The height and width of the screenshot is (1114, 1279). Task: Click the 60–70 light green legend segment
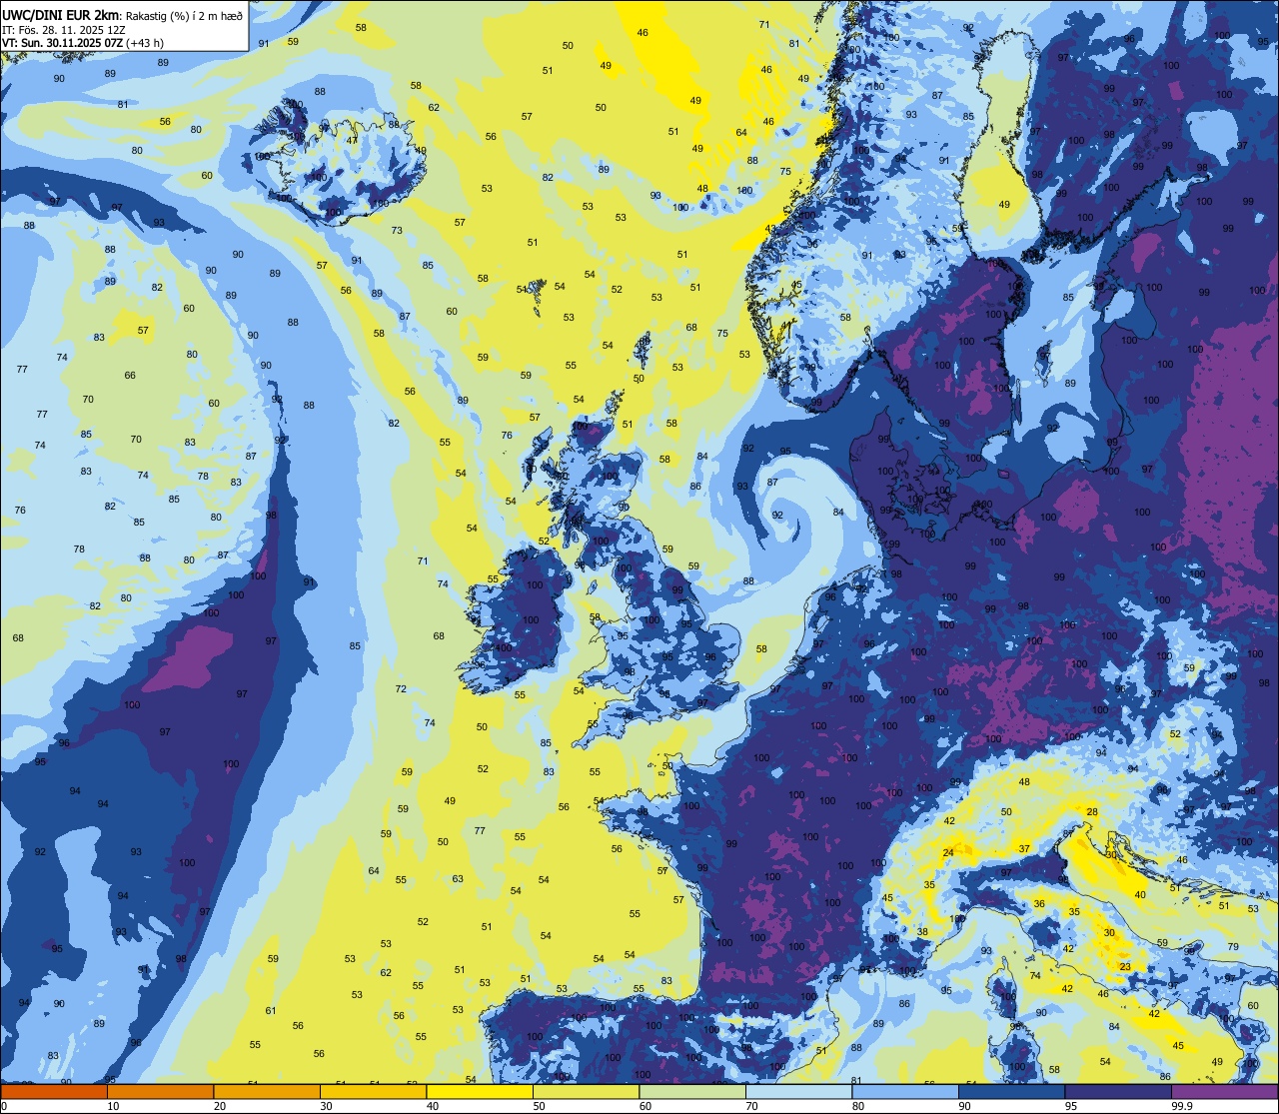[x=692, y=1092]
